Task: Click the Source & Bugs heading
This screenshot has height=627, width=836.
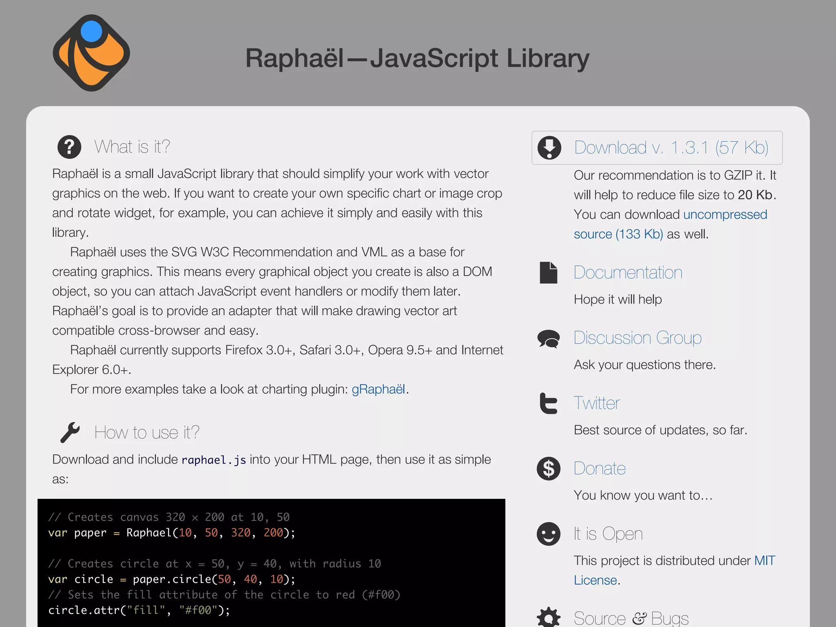Action: [x=631, y=618]
